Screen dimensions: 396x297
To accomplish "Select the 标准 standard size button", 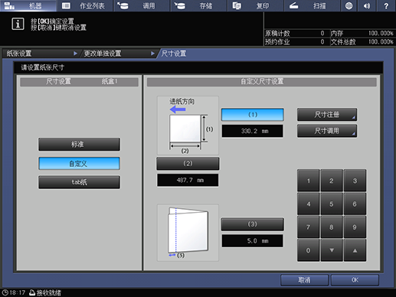I will (x=79, y=145).
